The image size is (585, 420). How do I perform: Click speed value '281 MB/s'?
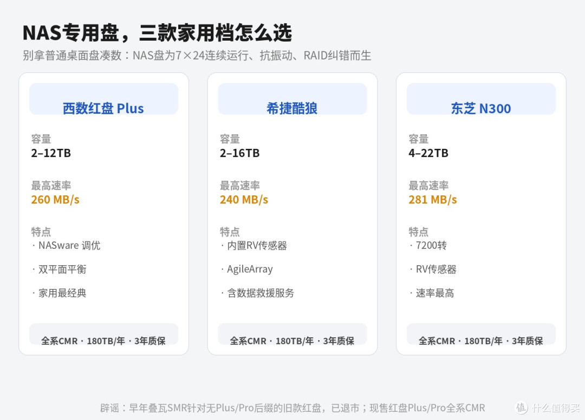433,200
